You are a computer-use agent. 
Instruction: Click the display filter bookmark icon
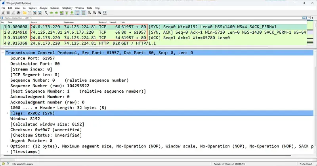(2, 18)
